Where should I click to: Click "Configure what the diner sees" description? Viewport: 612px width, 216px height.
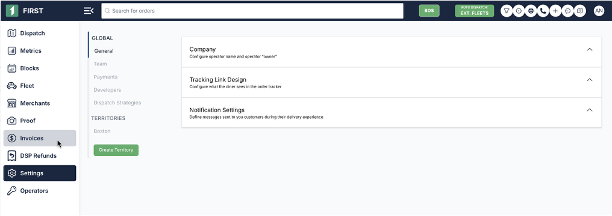(x=236, y=86)
